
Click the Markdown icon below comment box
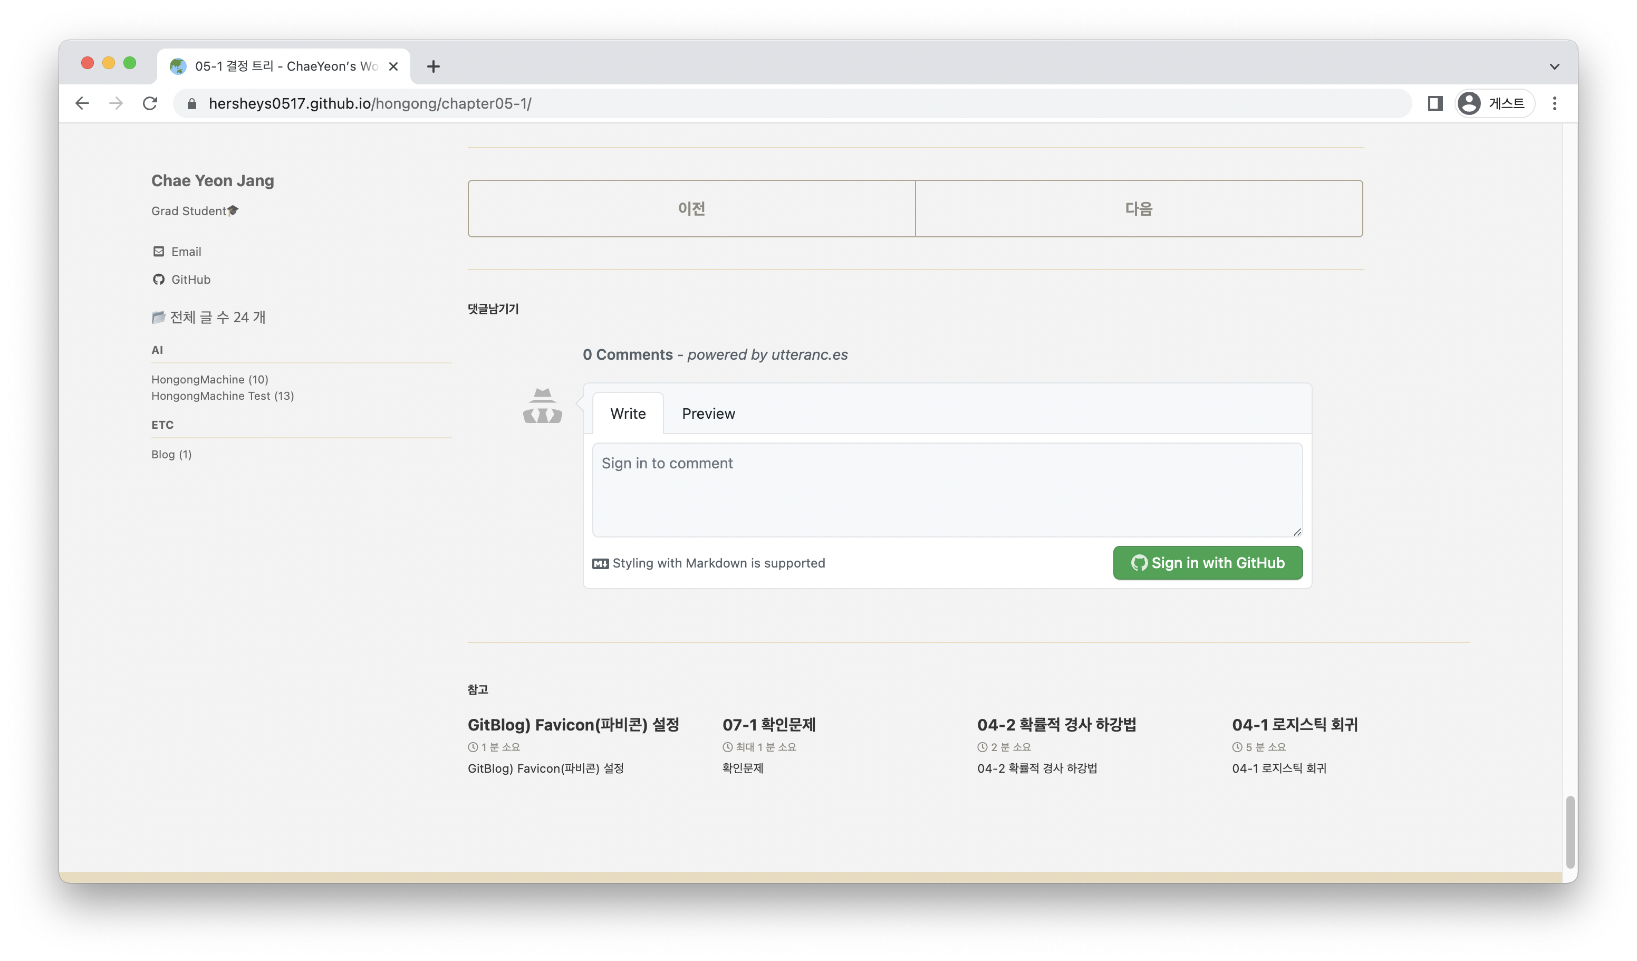coord(600,564)
